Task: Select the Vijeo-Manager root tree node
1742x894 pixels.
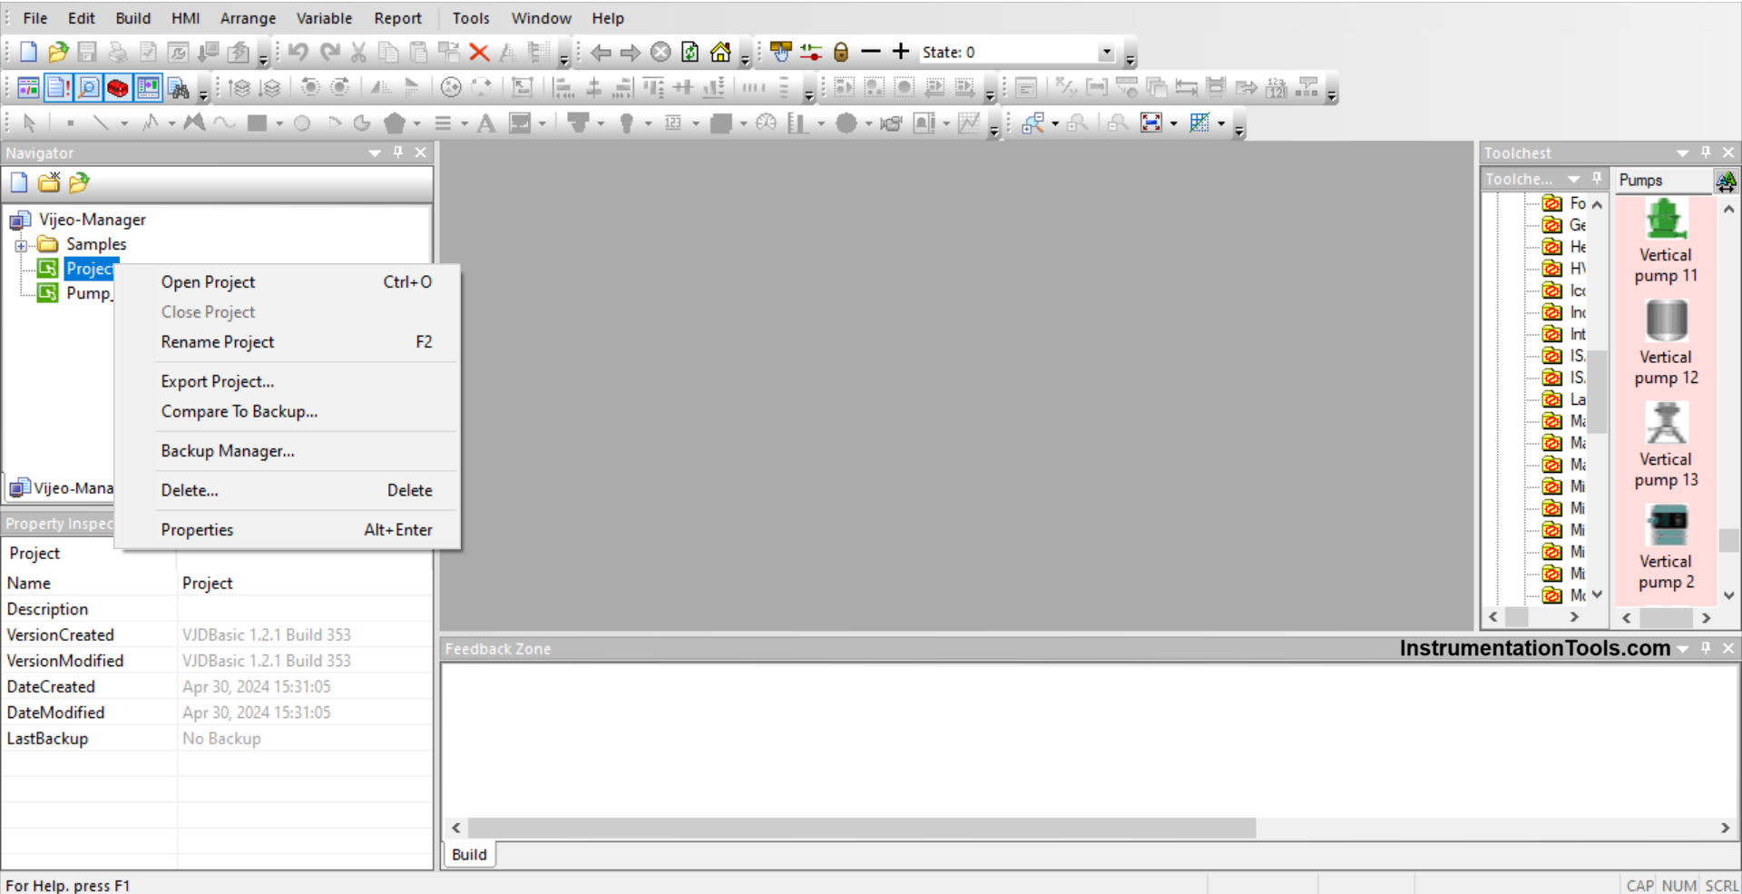Action: pos(93,220)
